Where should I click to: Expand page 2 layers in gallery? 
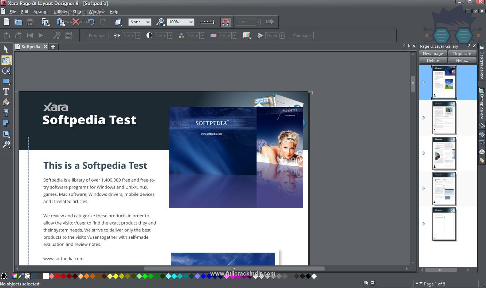(x=424, y=118)
